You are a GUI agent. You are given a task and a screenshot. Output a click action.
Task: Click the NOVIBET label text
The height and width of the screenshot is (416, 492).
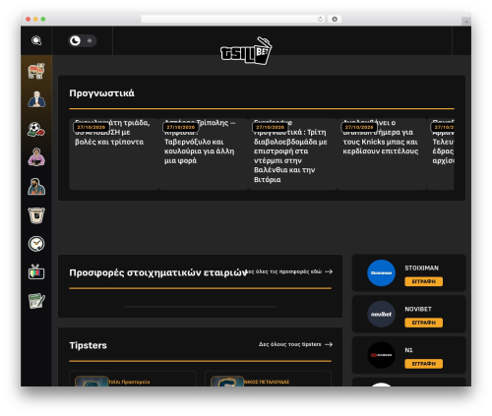418,309
